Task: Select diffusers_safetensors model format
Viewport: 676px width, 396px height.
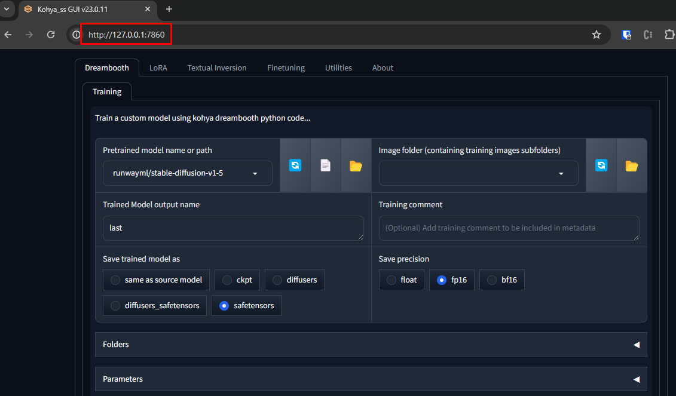Action: tap(116, 306)
